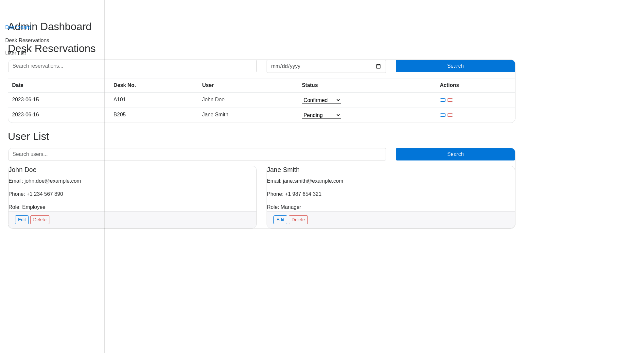Go to Desk Reservations sidebar item
The height and width of the screenshot is (353, 628).
(27, 40)
